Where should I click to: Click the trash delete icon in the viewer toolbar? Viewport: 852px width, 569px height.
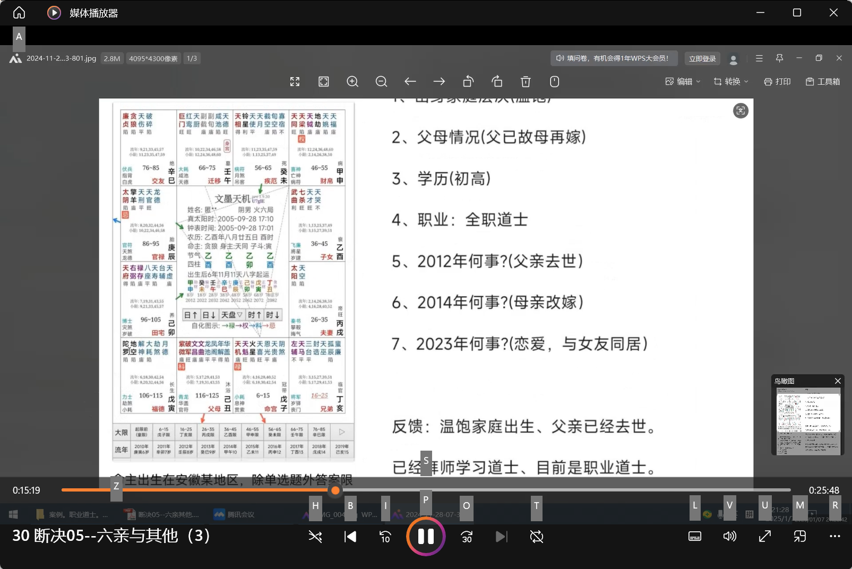[526, 82]
